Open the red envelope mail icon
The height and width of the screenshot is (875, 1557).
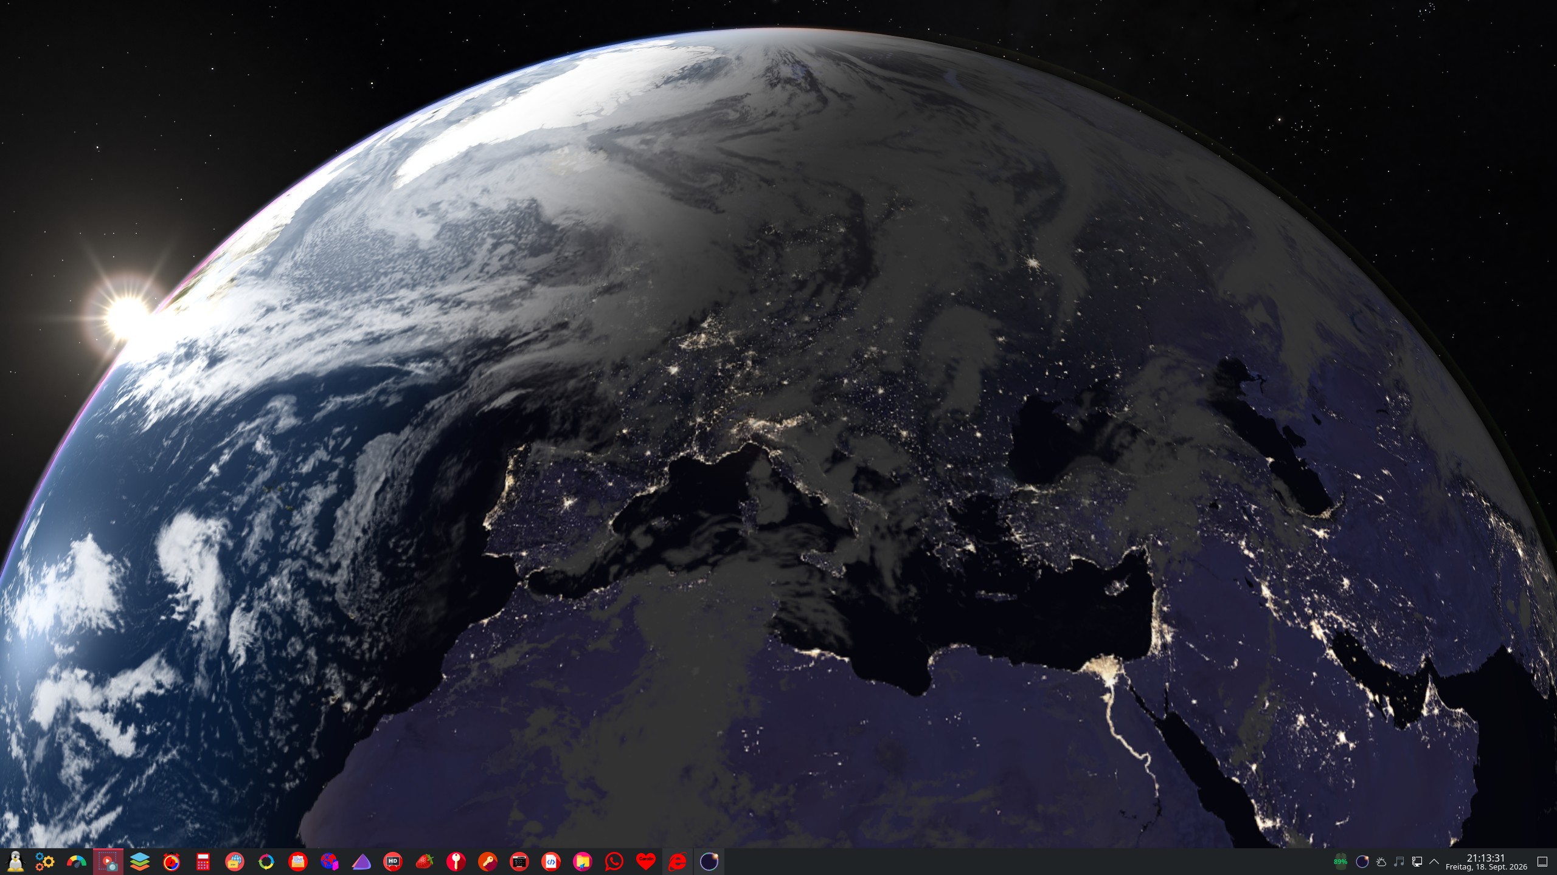[298, 862]
